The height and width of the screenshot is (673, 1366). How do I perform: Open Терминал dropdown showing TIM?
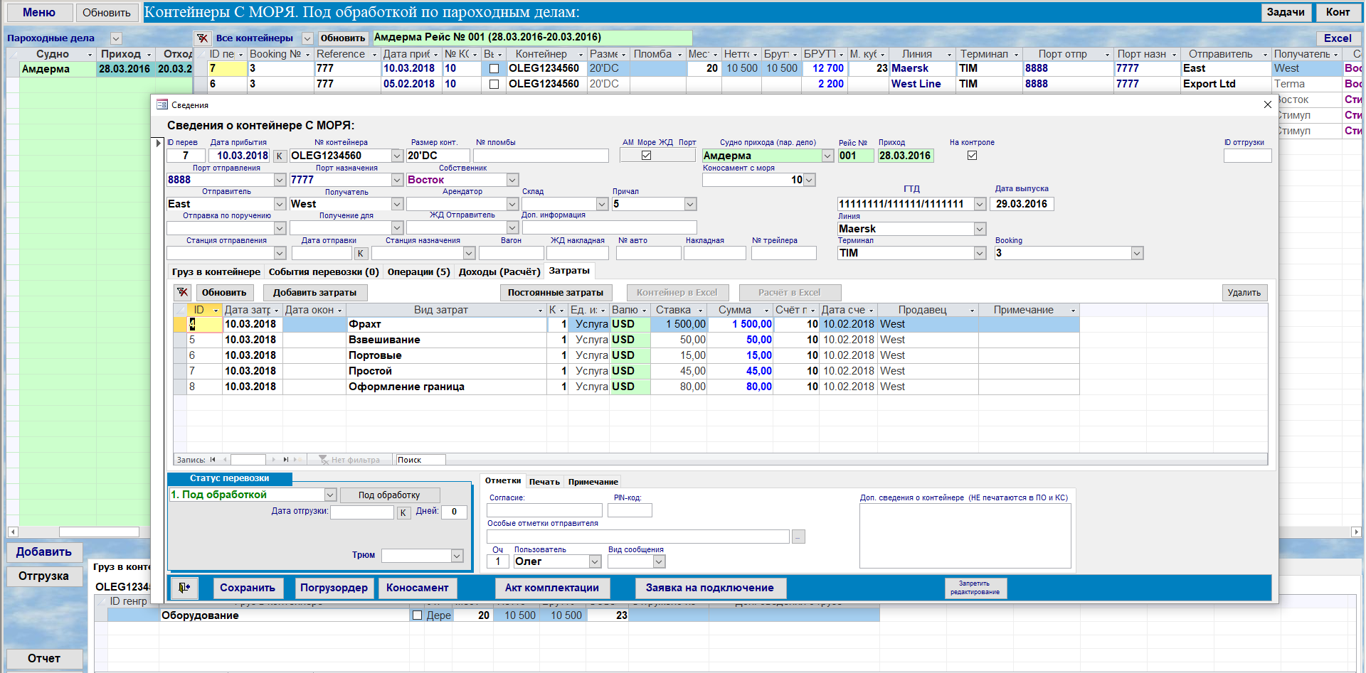980,253
